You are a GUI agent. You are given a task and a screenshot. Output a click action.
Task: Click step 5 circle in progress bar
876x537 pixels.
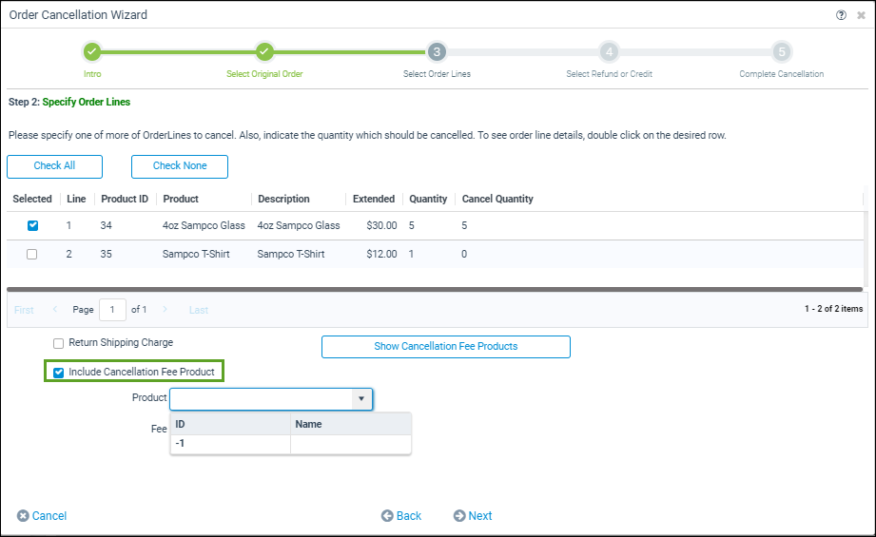click(782, 52)
